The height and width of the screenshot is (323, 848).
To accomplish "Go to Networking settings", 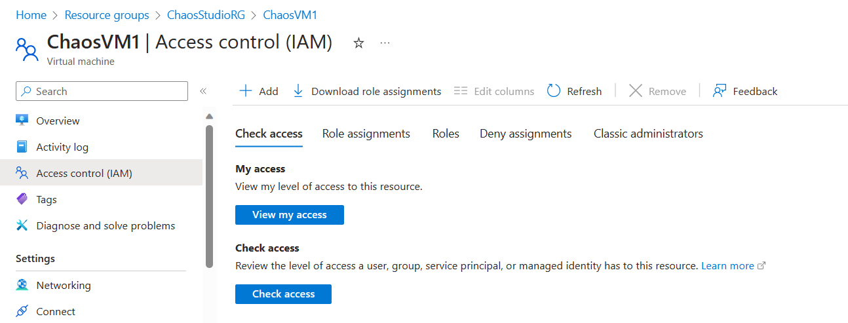I will pos(63,285).
